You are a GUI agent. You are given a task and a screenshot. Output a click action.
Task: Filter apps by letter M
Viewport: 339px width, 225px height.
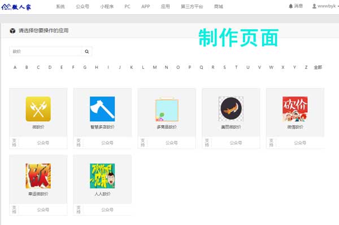click(155, 67)
